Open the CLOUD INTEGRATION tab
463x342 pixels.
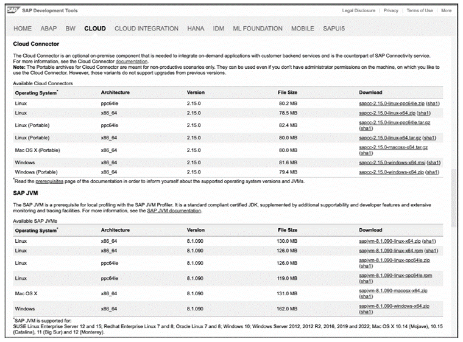[146, 29]
